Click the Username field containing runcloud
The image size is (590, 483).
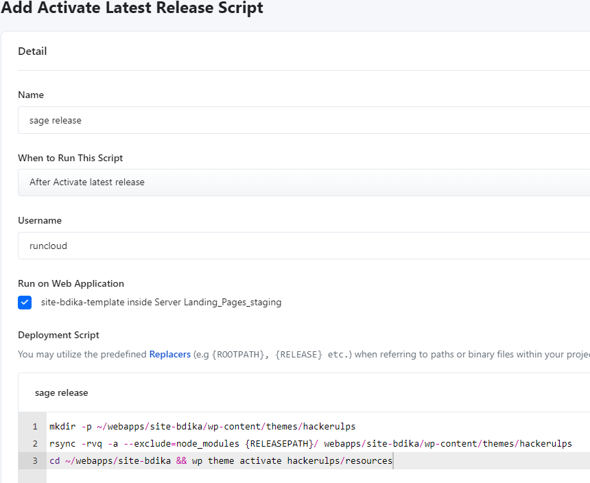[x=302, y=246]
